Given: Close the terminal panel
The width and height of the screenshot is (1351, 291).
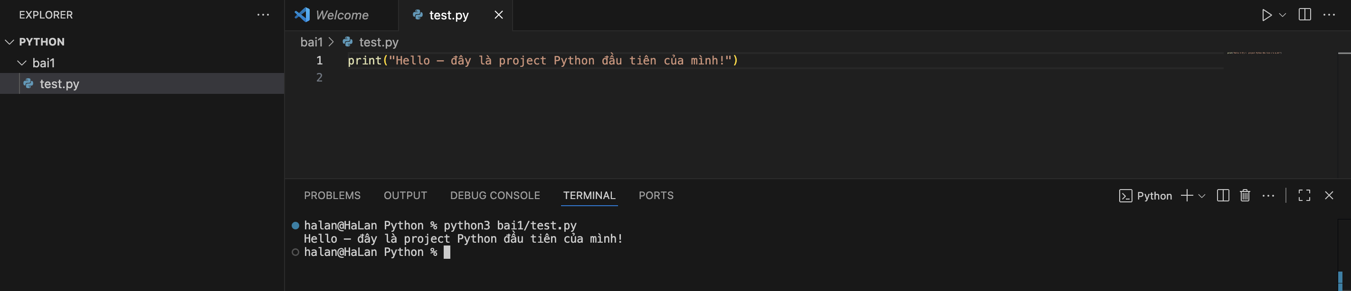Looking at the screenshot, I should (x=1329, y=196).
